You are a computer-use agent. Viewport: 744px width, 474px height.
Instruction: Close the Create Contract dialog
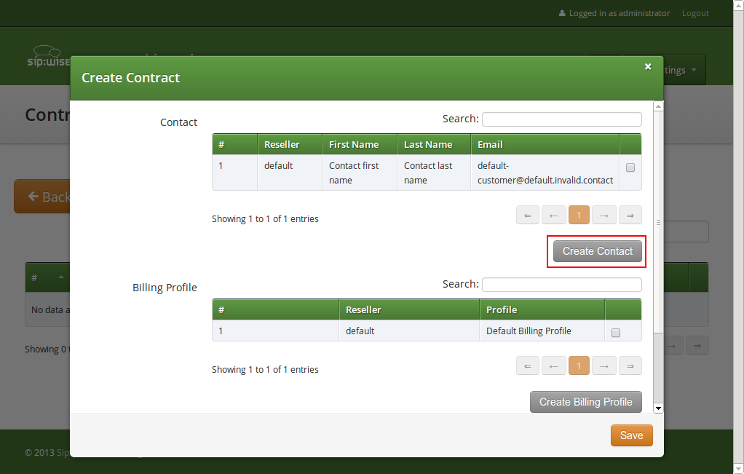[x=648, y=66]
